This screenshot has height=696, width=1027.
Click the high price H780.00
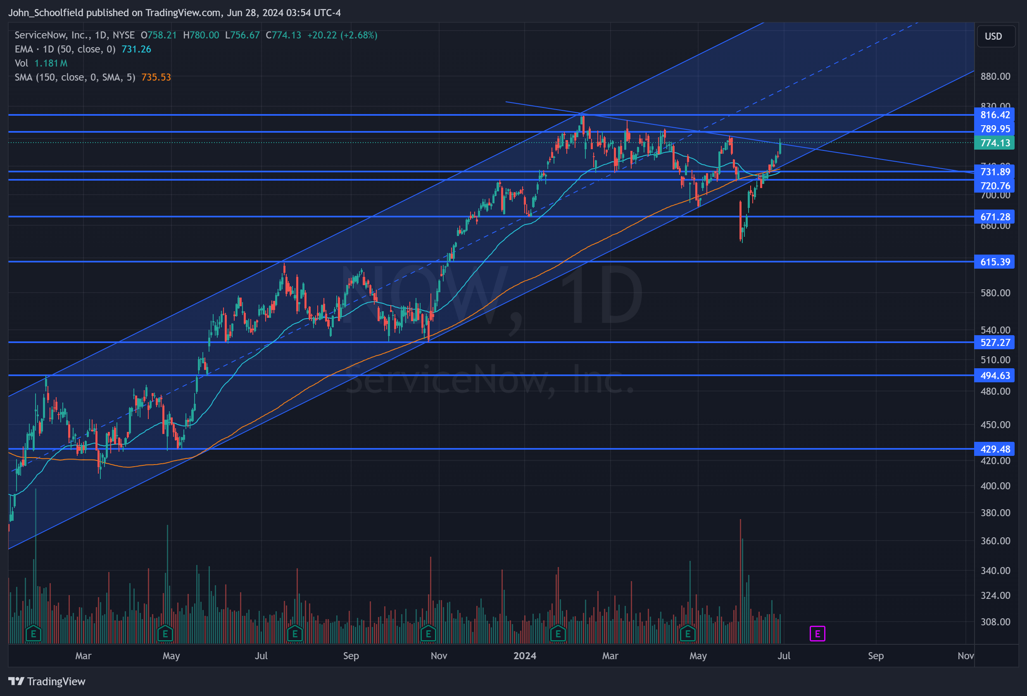pyautogui.click(x=201, y=35)
